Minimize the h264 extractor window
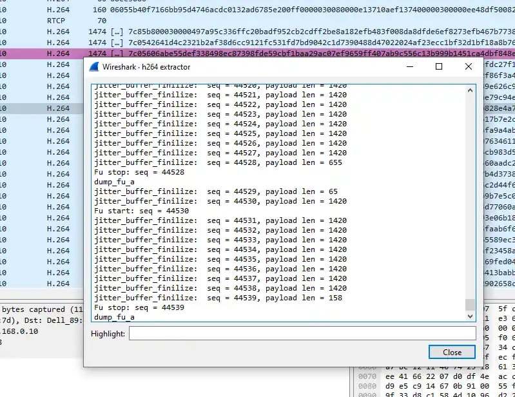 click(x=409, y=66)
